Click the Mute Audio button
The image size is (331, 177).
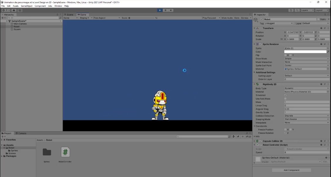(x=227, y=18)
